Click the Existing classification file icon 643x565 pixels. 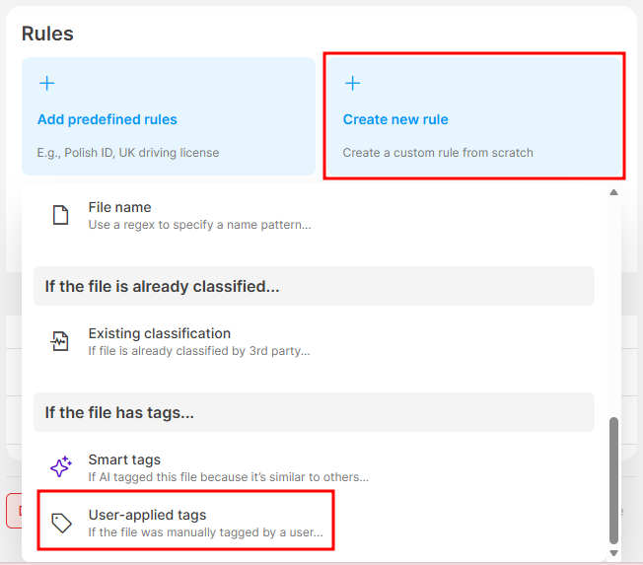tap(61, 341)
